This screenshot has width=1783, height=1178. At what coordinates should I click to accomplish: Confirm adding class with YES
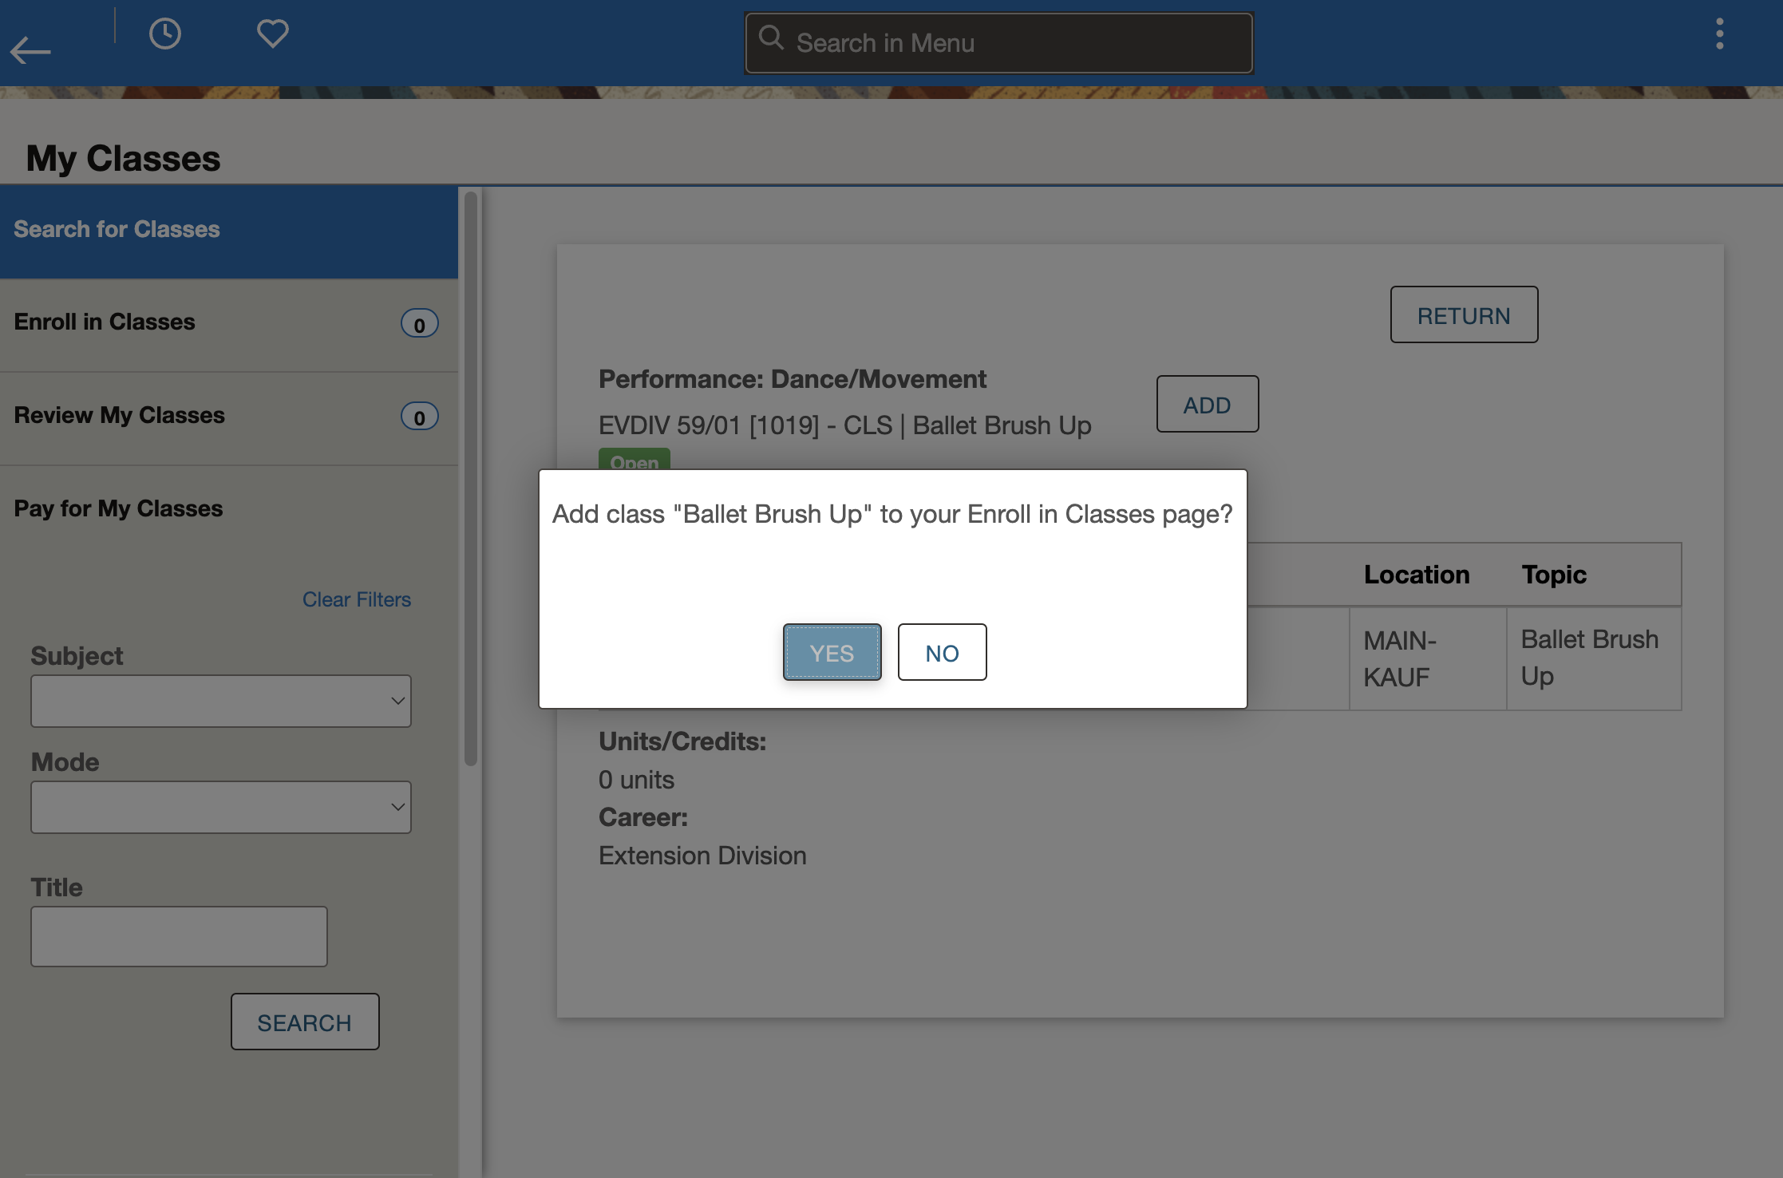832,652
